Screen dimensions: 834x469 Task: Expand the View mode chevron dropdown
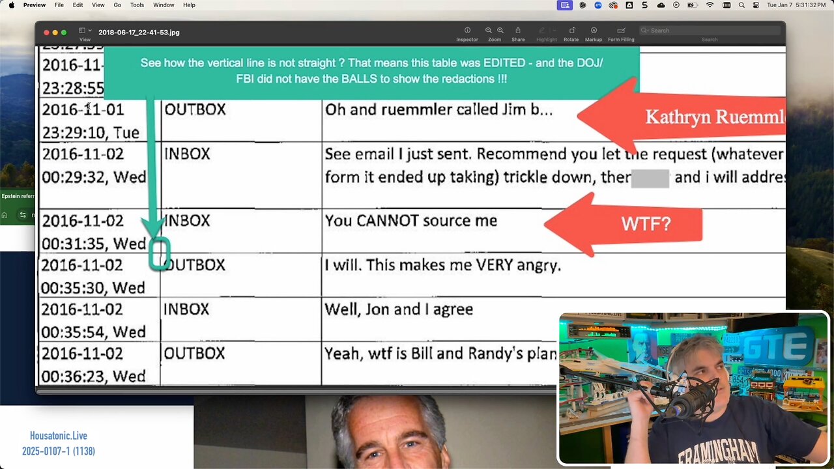point(90,31)
